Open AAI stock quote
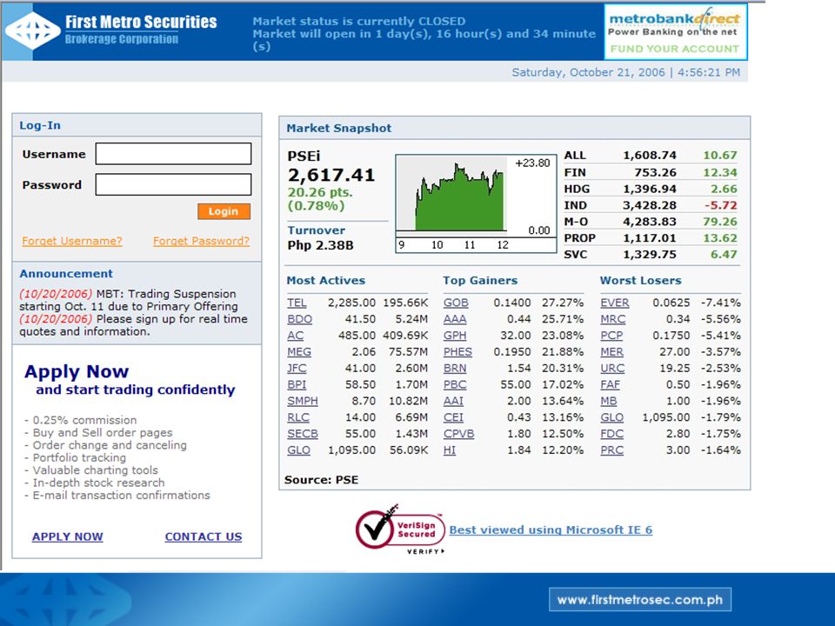The image size is (835, 626). tap(453, 402)
